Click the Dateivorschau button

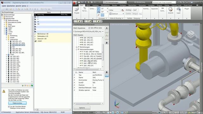pos(17,103)
